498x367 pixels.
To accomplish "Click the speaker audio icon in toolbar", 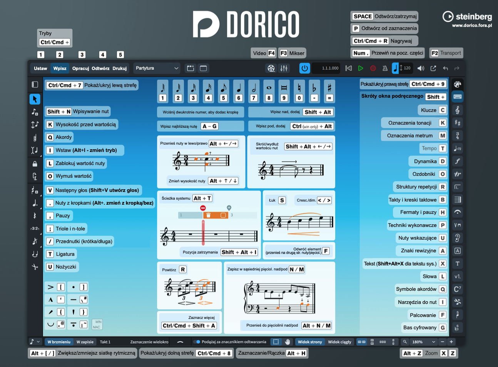I will (421, 68).
